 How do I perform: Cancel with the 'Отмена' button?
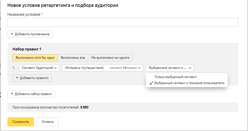pos(48,122)
